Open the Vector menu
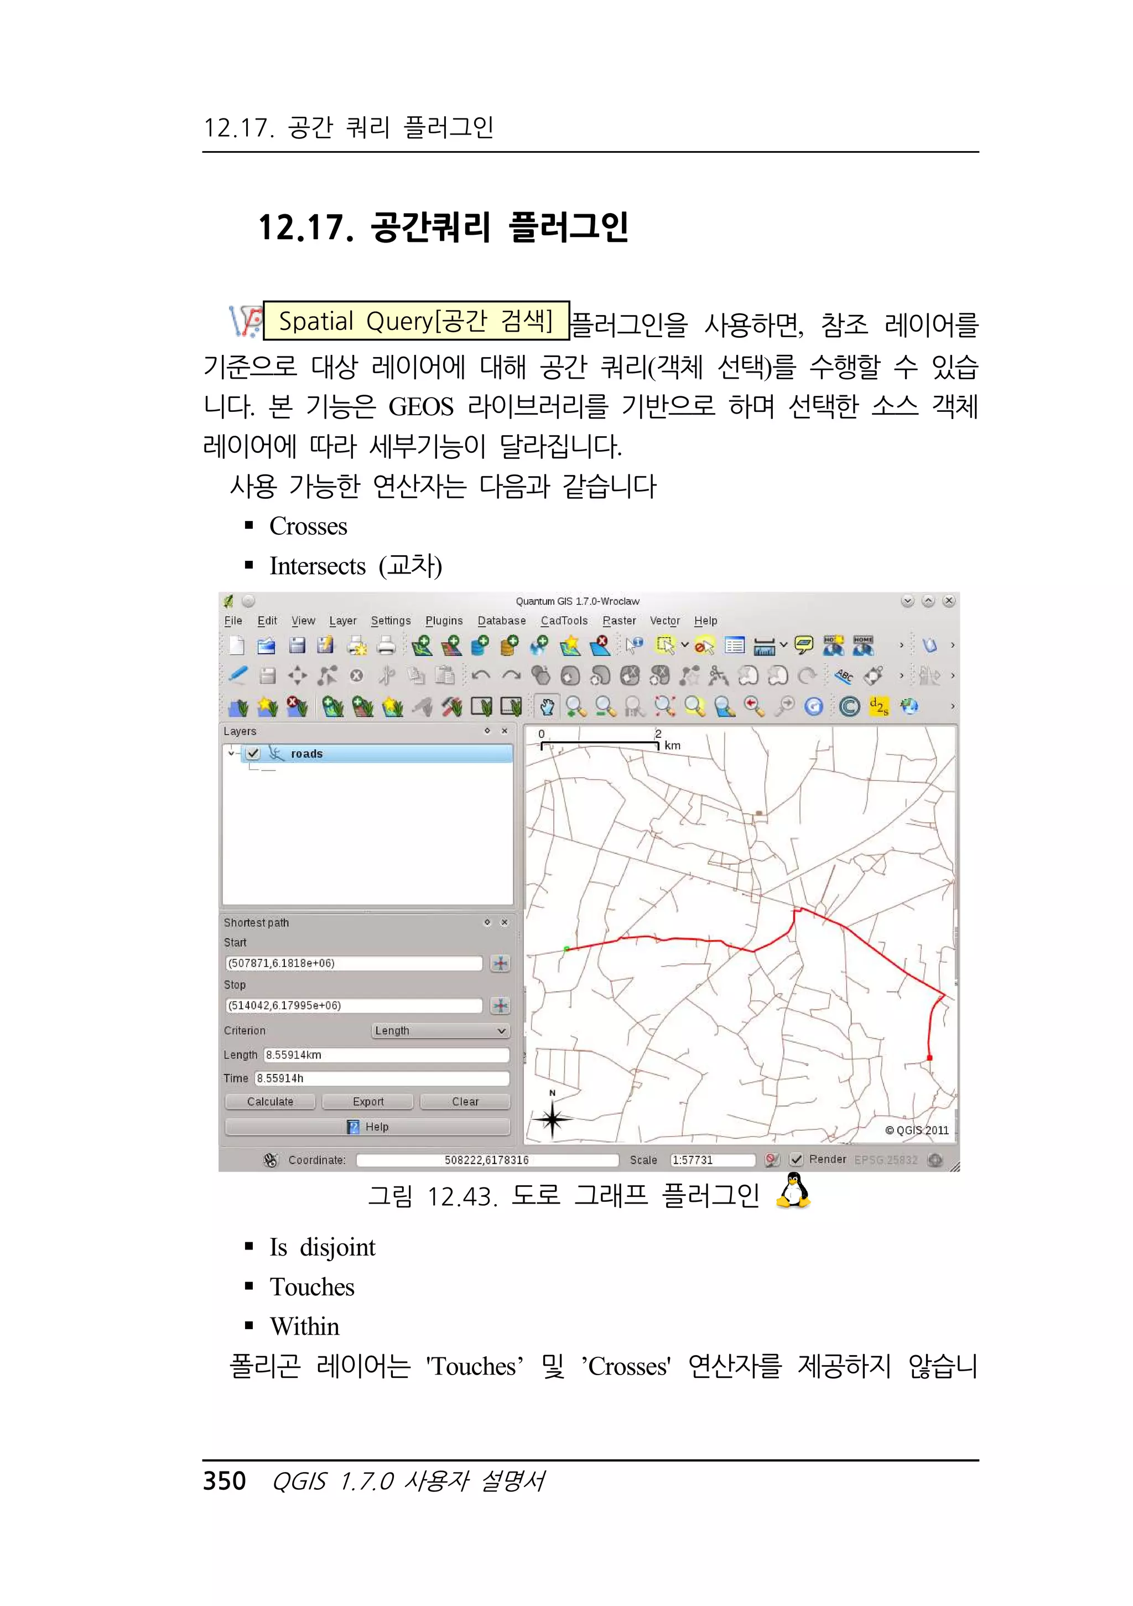Image resolution: width=1133 pixels, height=1606 pixels. pos(665,621)
